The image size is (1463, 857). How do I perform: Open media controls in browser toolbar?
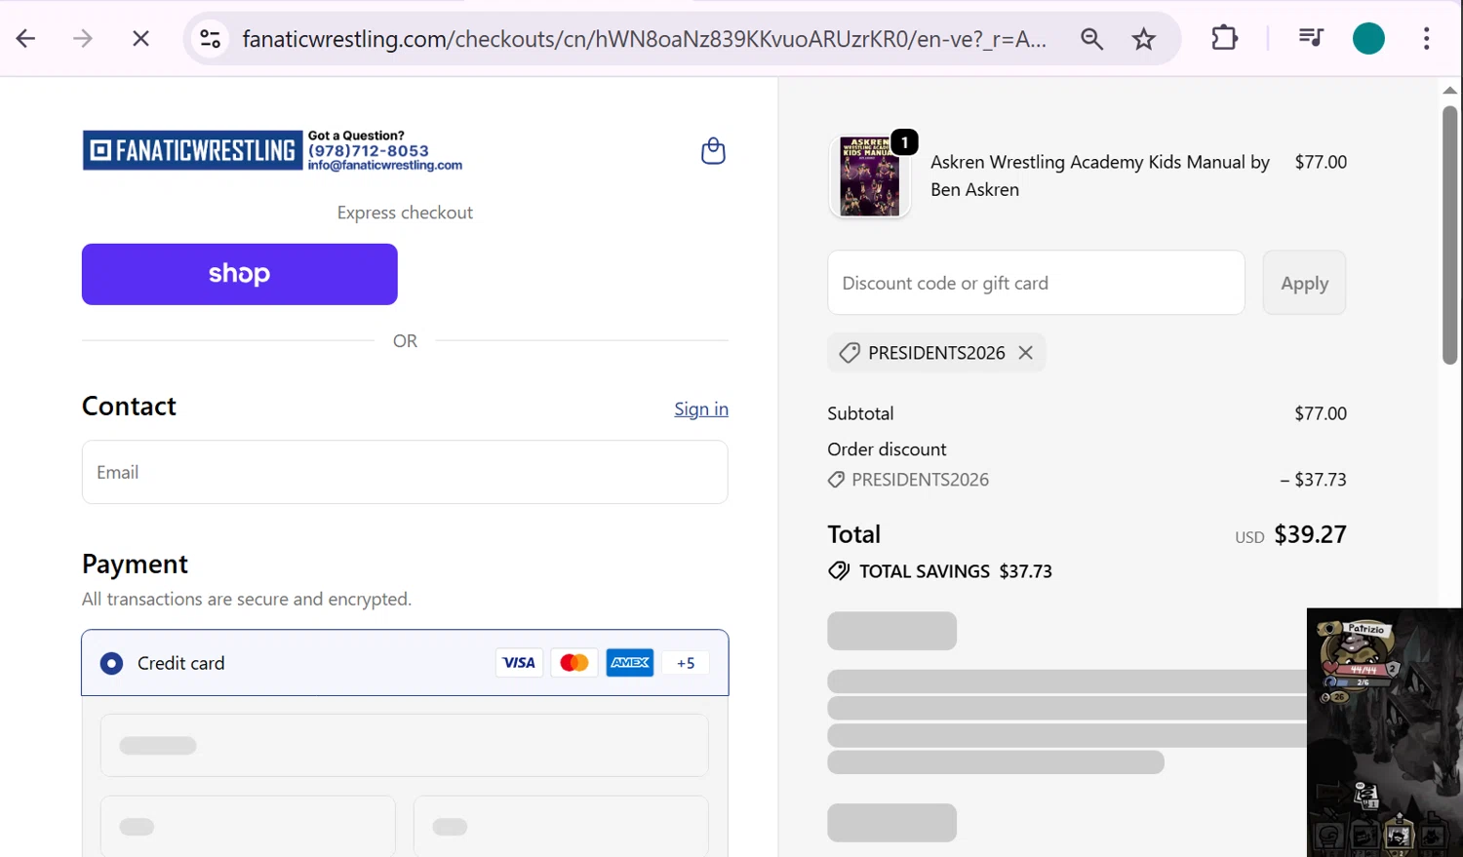click(x=1311, y=38)
